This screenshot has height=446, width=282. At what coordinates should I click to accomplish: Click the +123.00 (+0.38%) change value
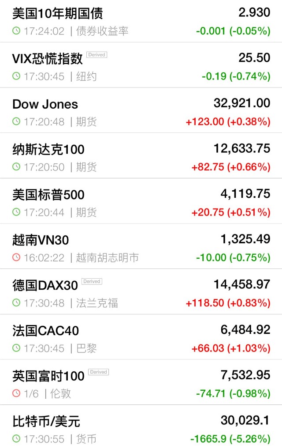coord(228,121)
